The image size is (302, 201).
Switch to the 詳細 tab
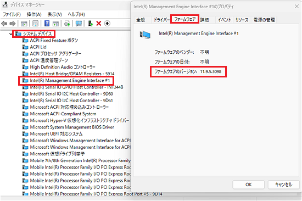pyautogui.click(x=205, y=20)
